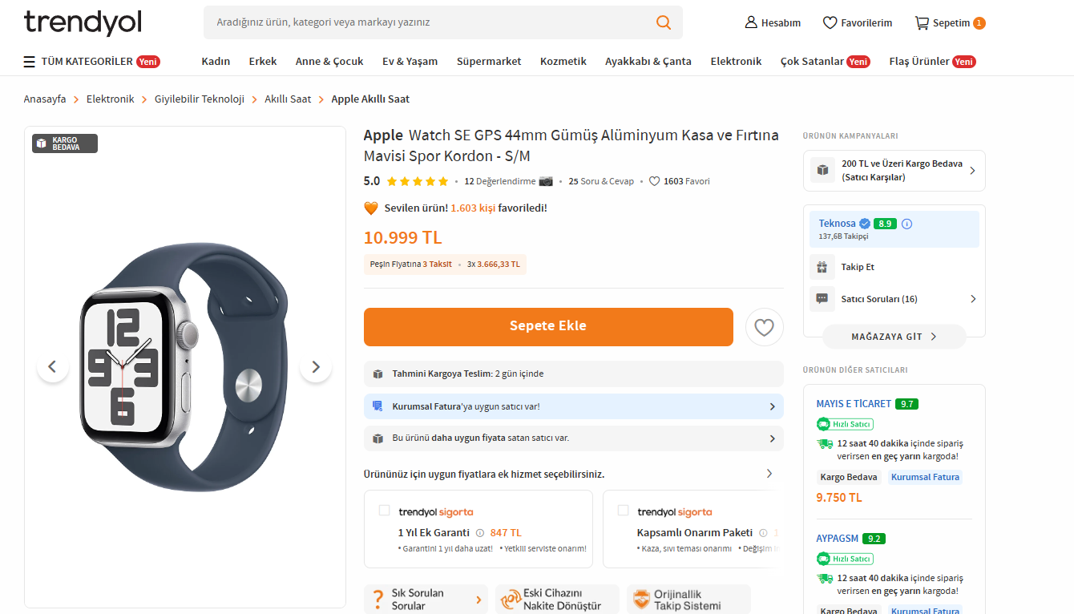
Task: Open the Elektronik category menu
Action: (x=736, y=62)
